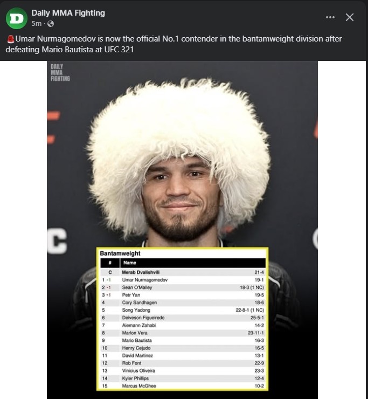
Task: Click the 5m post timestamp
Action: pyautogui.click(x=36, y=24)
